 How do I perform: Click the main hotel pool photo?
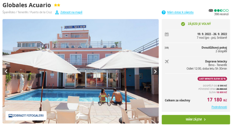click(80, 71)
